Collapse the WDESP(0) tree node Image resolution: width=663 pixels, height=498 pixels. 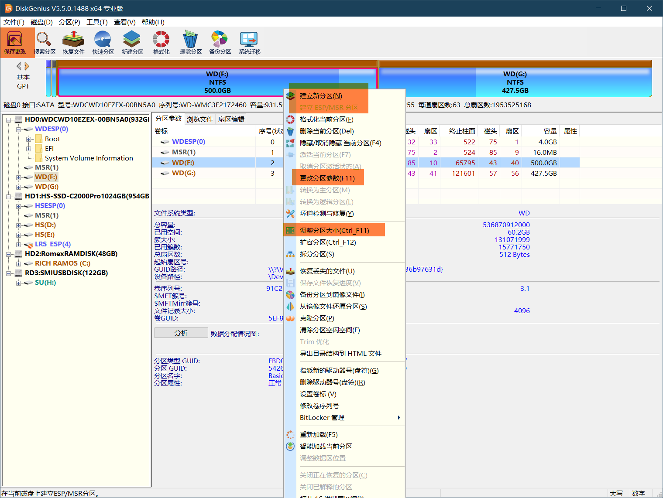pos(19,129)
